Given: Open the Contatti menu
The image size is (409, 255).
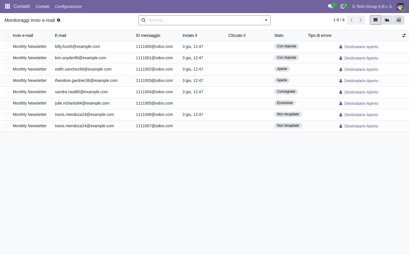Looking at the screenshot, I should 42,6.
